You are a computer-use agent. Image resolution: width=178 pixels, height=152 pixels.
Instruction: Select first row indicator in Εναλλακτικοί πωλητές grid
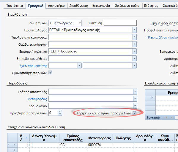[150, 97]
